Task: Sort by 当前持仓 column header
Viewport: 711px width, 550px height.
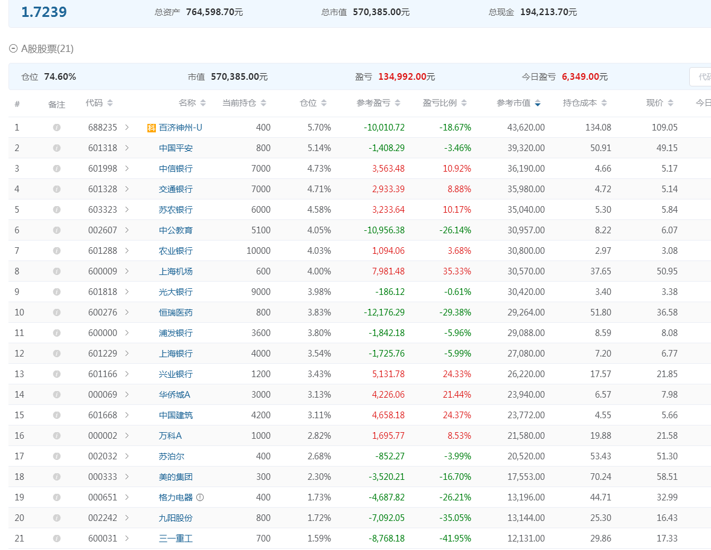Action: (x=244, y=103)
